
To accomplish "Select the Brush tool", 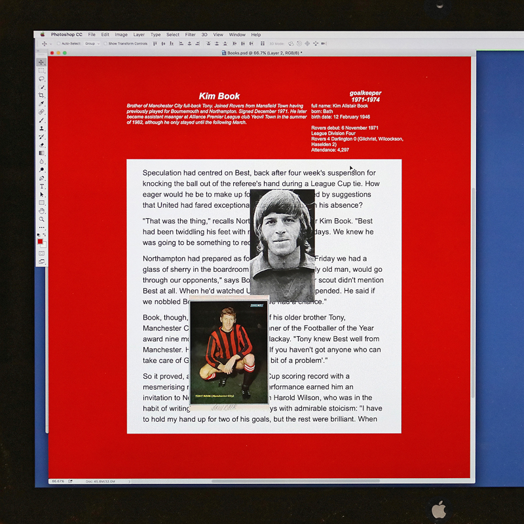I will coord(41,120).
